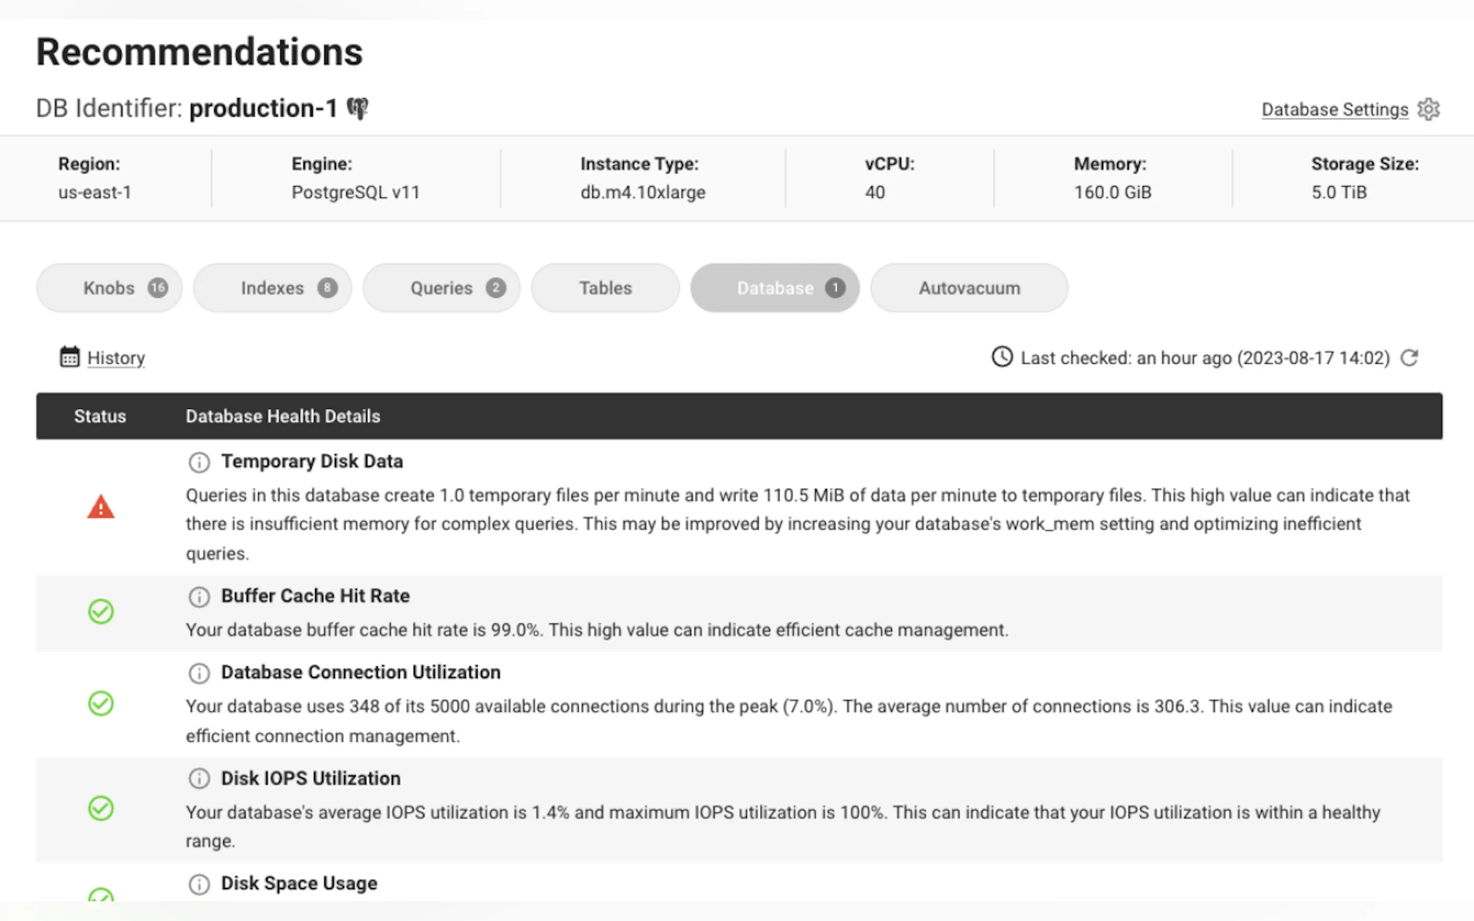Open the Autovacuum tab

click(x=969, y=288)
